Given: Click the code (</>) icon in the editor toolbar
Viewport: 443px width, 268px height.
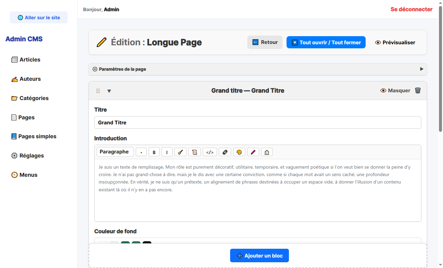Looking at the screenshot, I should (x=210, y=152).
